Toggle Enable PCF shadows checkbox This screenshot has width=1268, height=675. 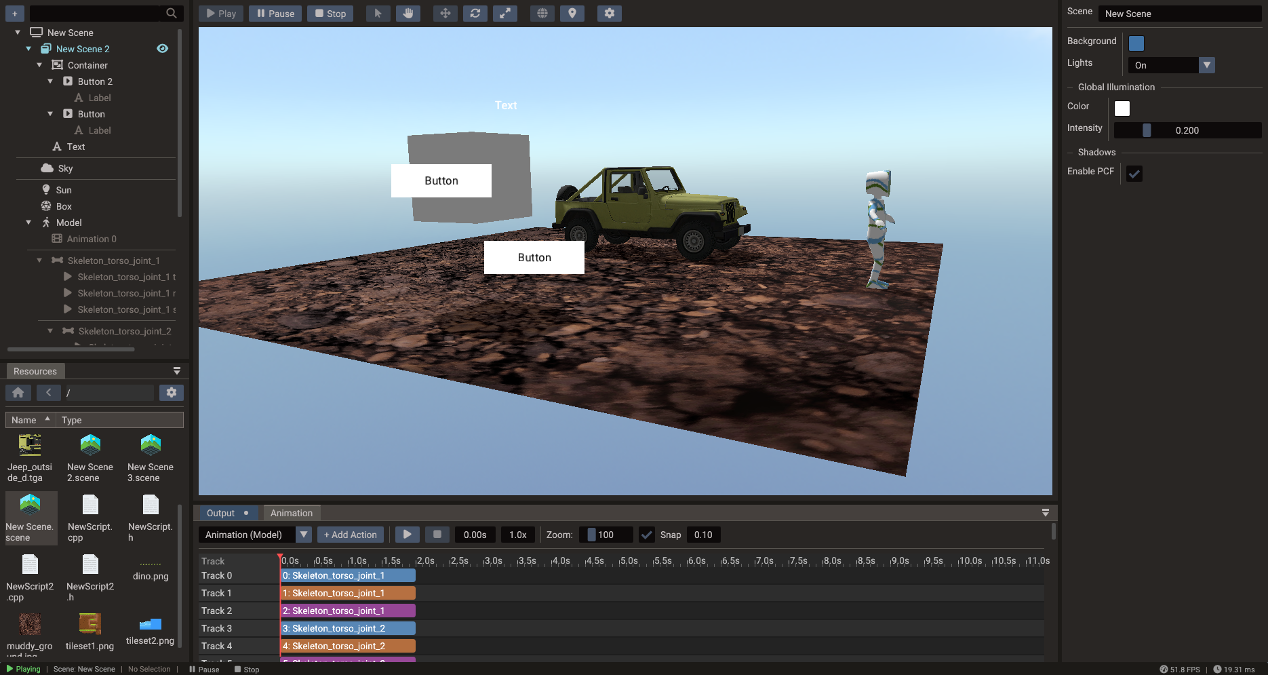(1134, 174)
